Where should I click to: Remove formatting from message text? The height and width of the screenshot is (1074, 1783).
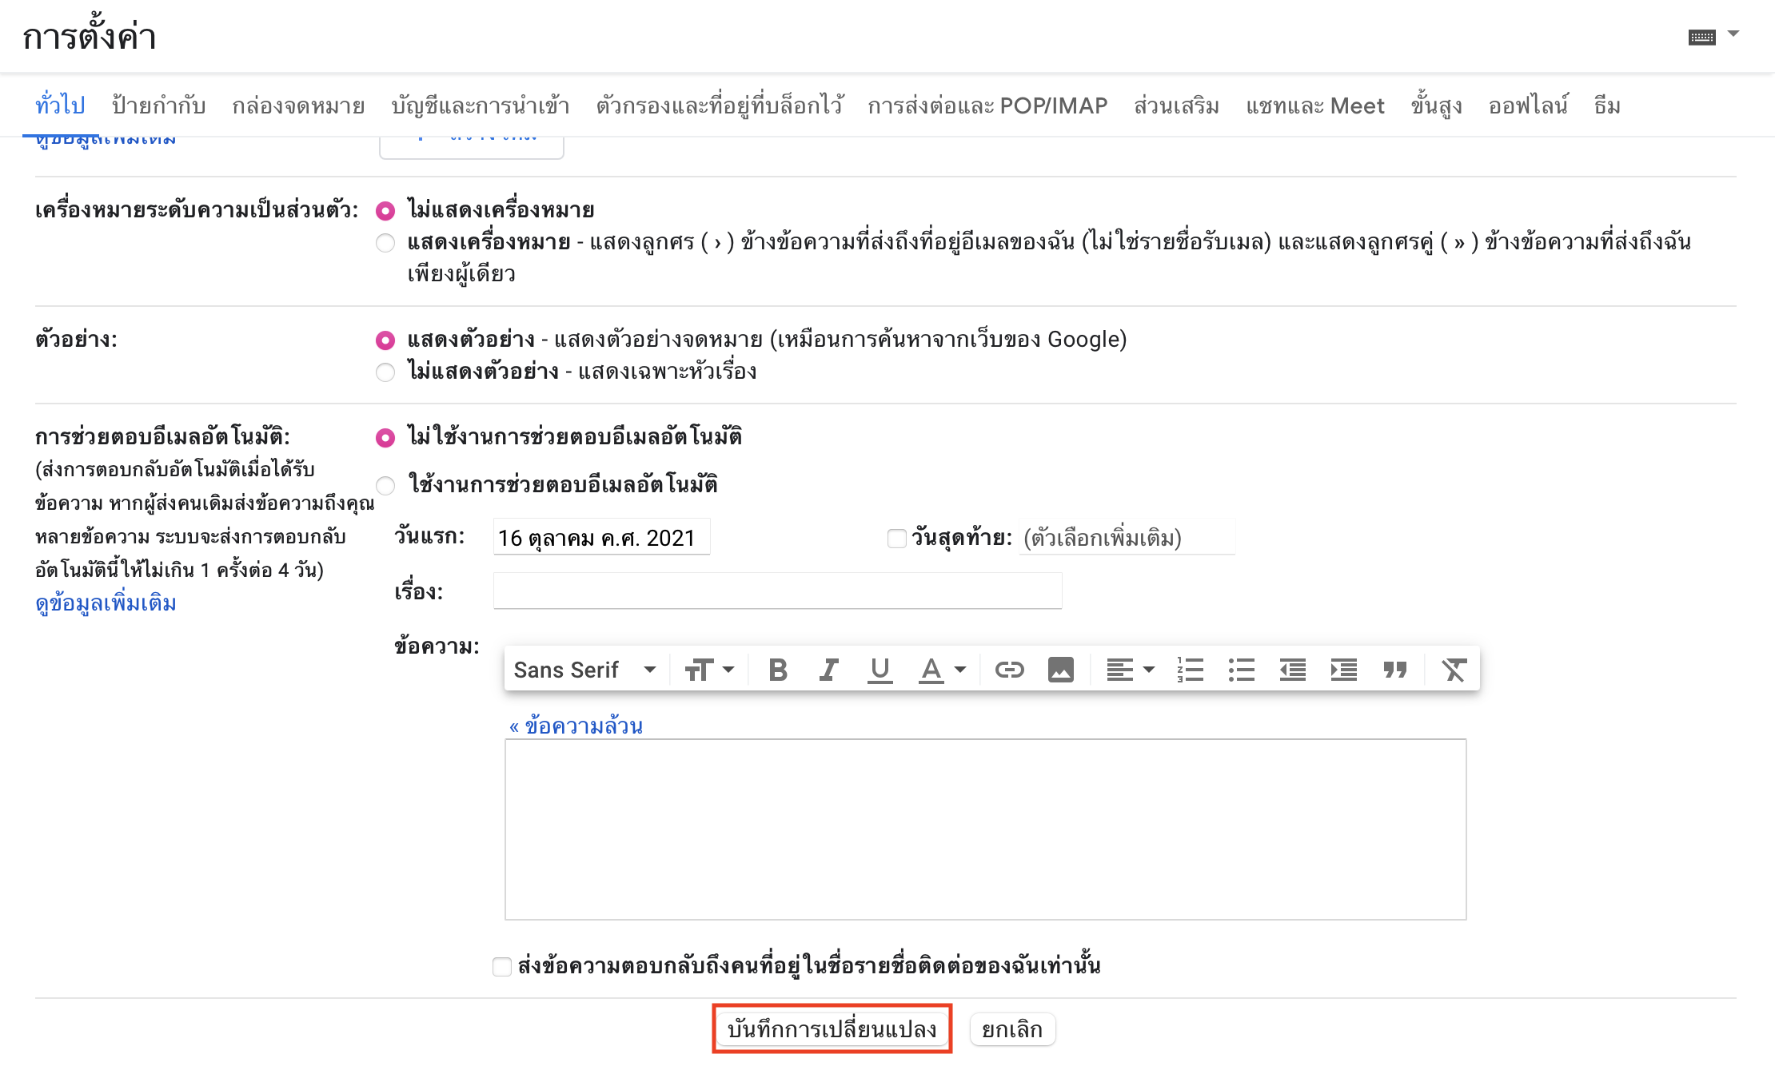click(x=1453, y=670)
